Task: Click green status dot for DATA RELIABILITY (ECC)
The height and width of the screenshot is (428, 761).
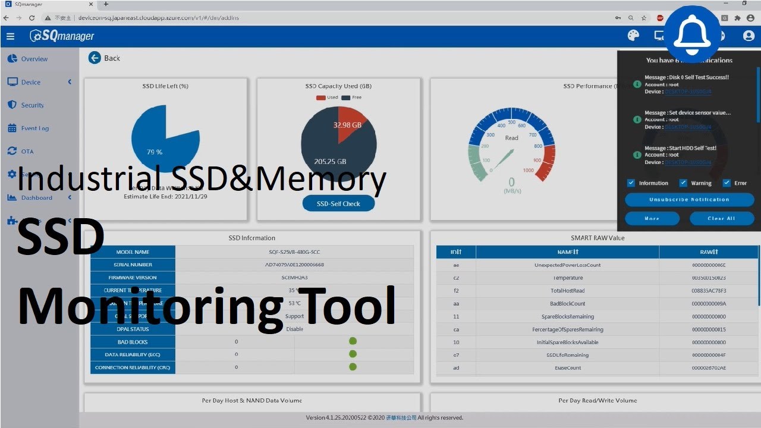Action: pos(353,354)
